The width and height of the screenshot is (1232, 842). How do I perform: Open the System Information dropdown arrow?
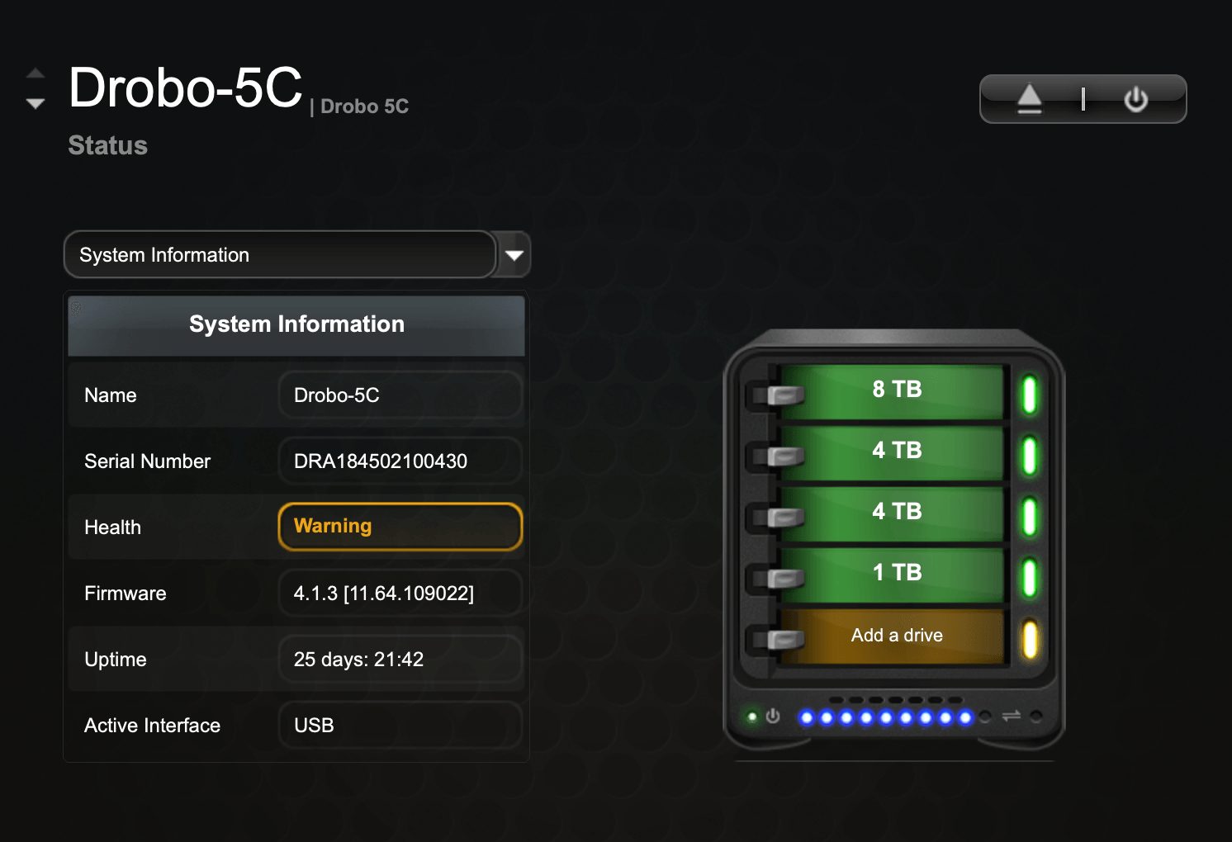click(x=514, y=255)
